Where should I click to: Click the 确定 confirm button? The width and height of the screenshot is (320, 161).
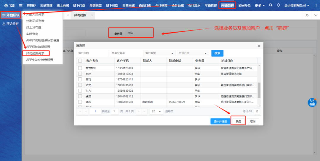(238, 122)
